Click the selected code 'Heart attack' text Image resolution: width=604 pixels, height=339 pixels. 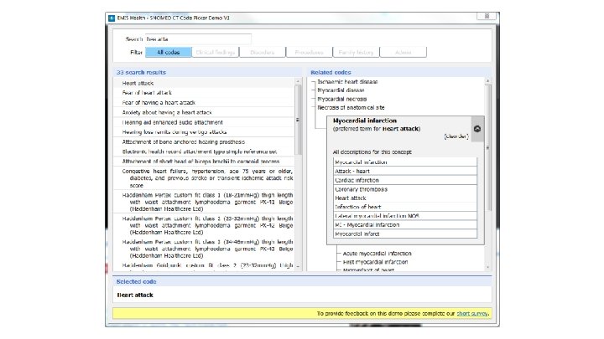(x=135, y=295)
